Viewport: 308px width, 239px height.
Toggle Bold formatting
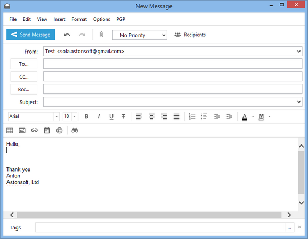[x=86, y=116]
